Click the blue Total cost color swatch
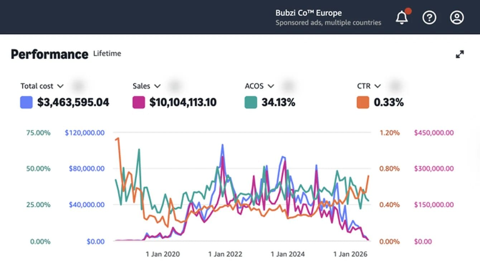Image resolution: width=480 pixels, height=278 pixels. [27, 102]
